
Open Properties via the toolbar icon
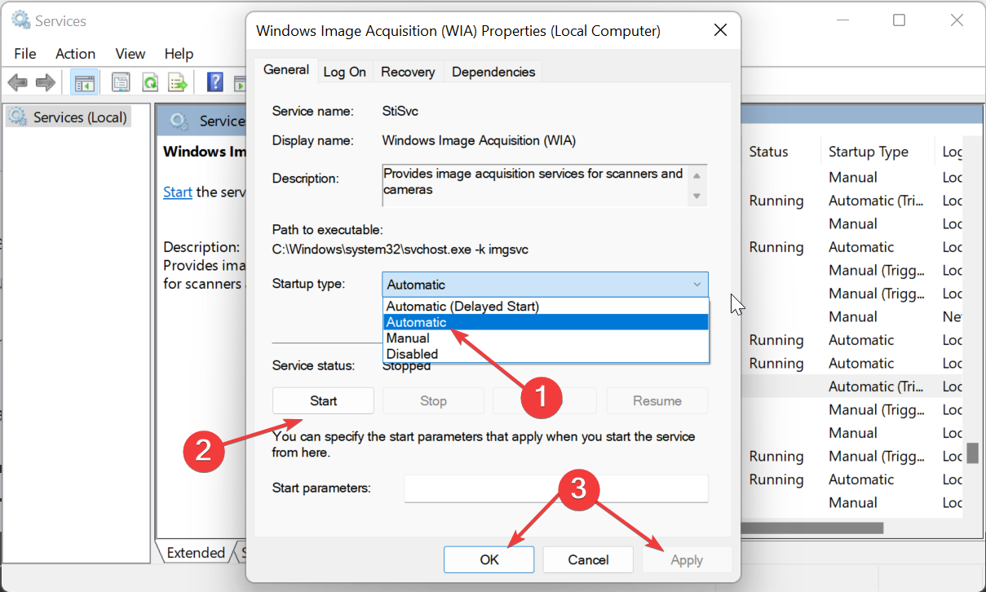[121, 82]
